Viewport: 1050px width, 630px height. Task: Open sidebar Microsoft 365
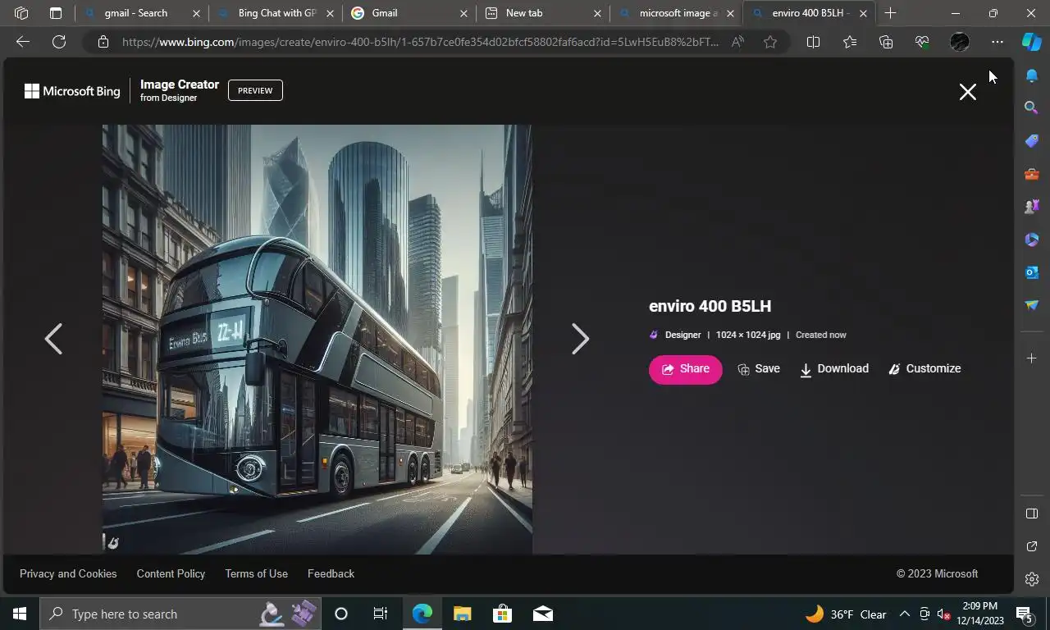(1032, 240)
